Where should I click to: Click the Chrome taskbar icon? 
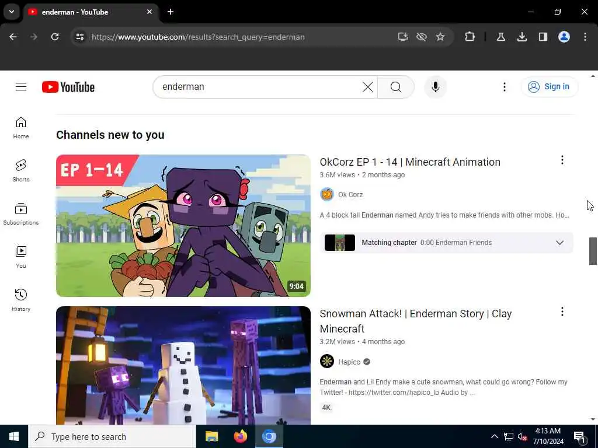coord(269,436)
